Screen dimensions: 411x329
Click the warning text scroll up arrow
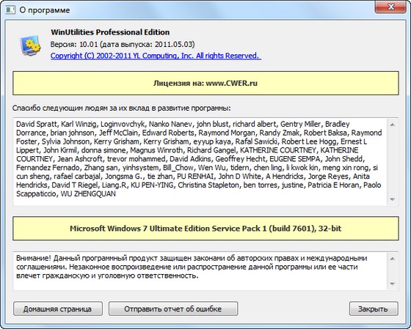(392, 259)
